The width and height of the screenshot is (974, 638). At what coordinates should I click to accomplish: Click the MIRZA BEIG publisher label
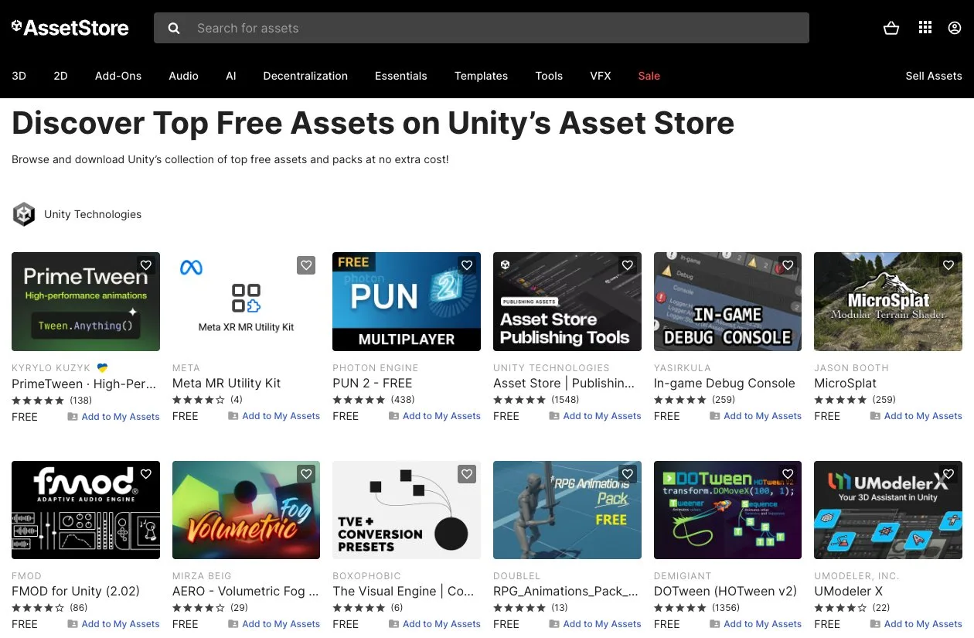coord(202,576)
